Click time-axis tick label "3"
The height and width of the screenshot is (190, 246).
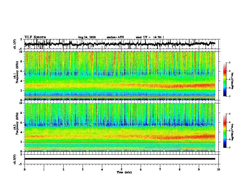click(x=83, y=170)
